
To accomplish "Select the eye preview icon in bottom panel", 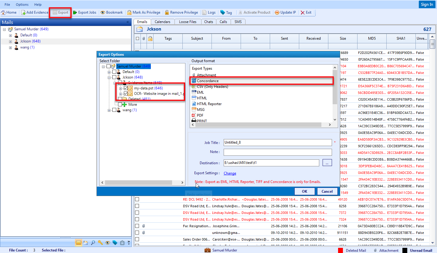I will 108,242.
